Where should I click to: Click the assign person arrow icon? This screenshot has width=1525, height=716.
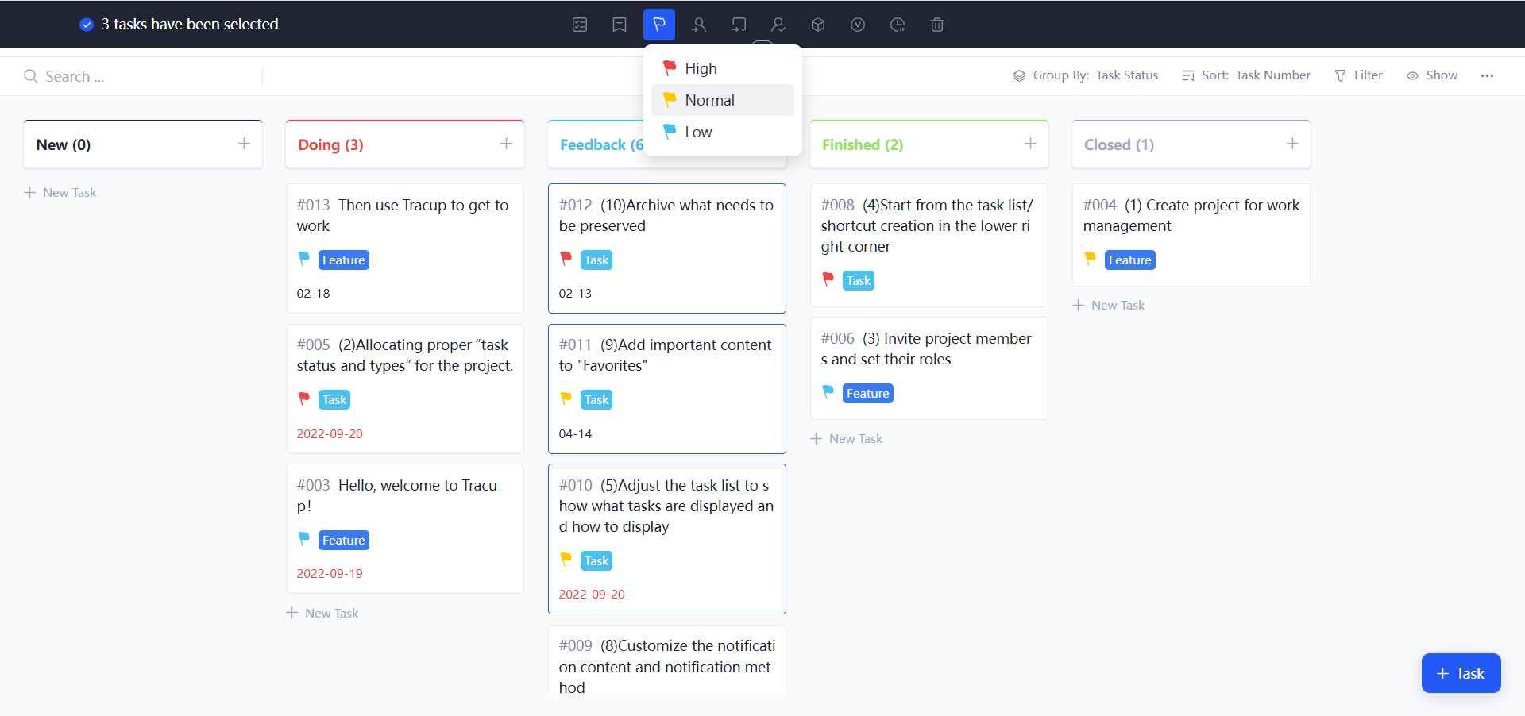pos(699,25)
